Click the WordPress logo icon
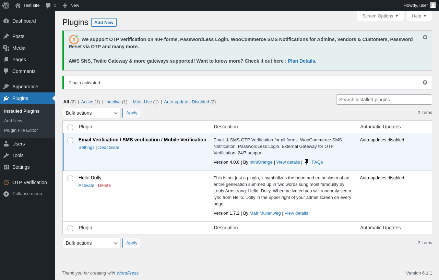Viewport: 439px width, 280px height. pos(6,5)
